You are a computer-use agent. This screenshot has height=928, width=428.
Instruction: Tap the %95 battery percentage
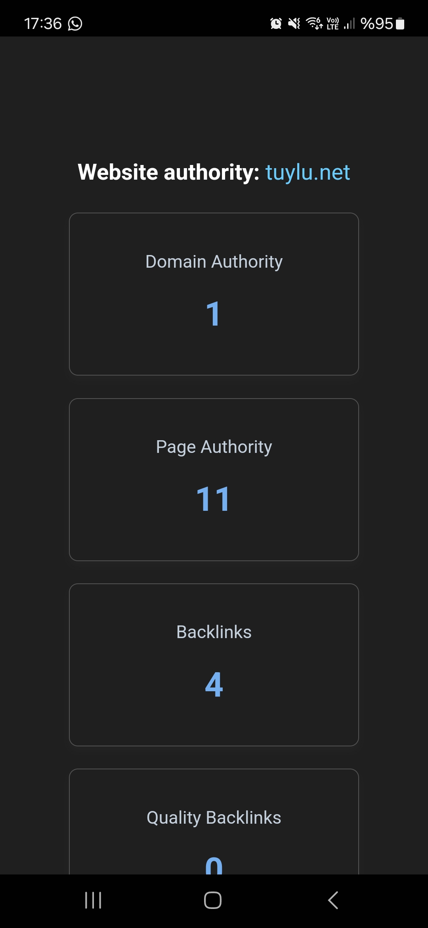pyautogui.click(x=376, y=24)
